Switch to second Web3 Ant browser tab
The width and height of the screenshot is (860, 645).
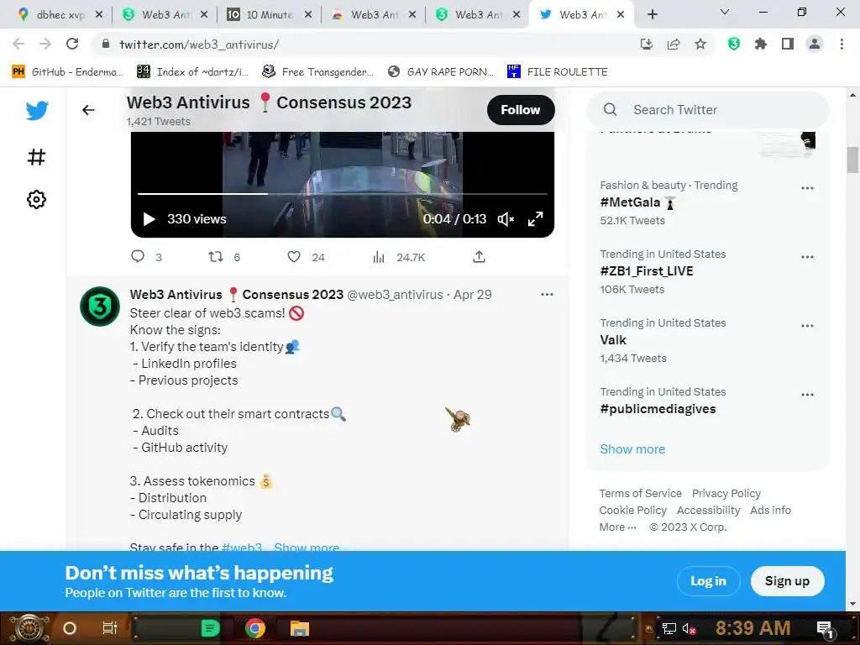tap(375, 15)
